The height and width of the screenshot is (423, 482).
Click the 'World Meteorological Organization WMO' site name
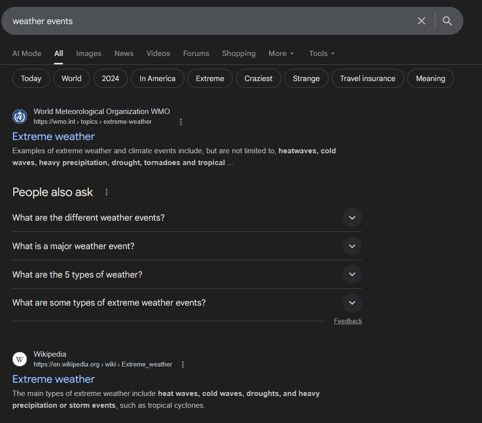tap(102, 112)
